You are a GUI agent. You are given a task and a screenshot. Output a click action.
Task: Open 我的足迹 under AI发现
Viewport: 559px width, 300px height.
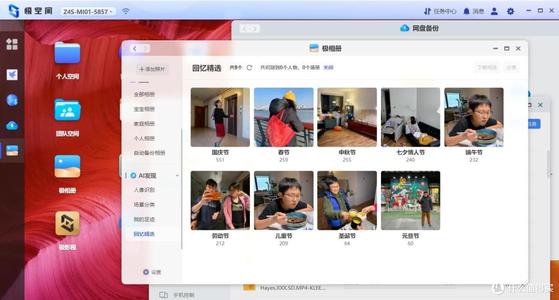pyautogui.click(x=144, y=219)
